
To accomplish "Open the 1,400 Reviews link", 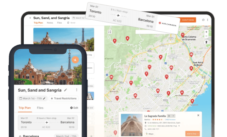I will tap(170, 120).
